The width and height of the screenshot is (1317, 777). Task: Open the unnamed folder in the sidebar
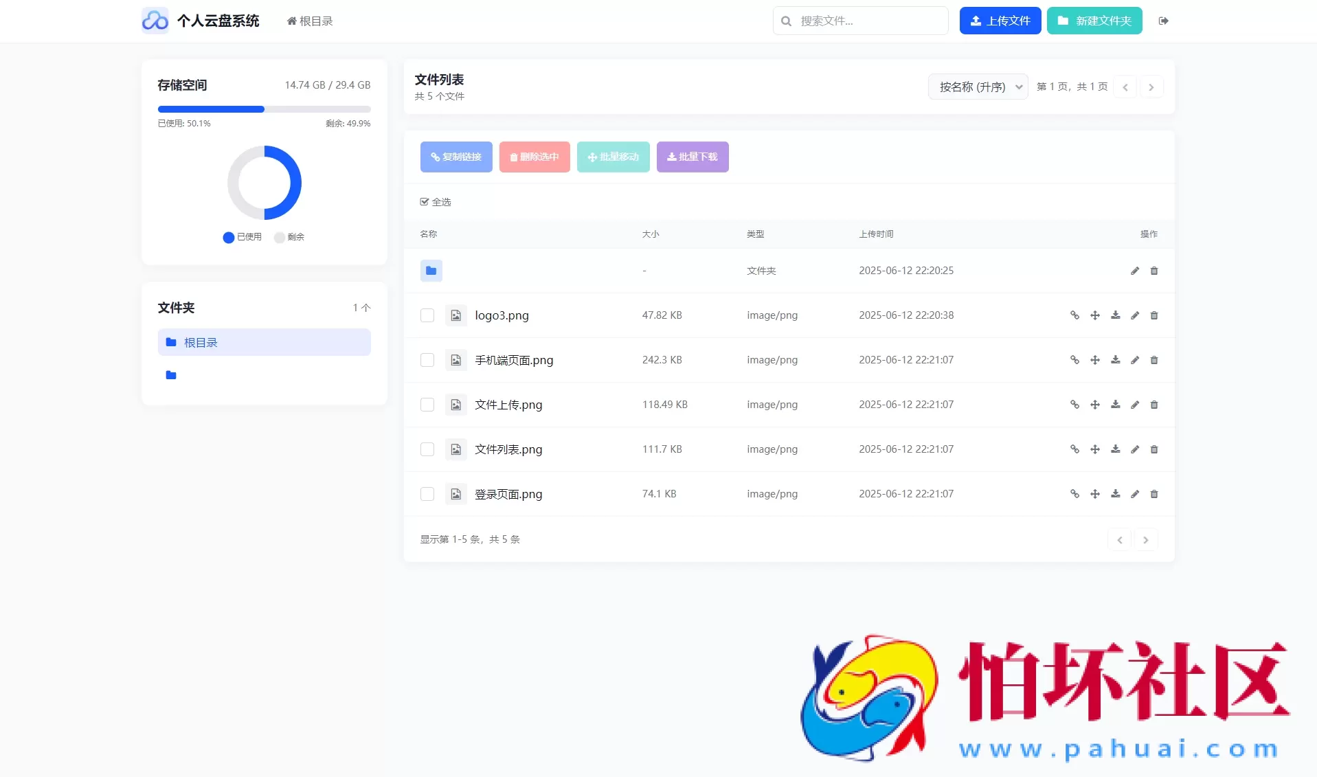[x=171, y=375]
